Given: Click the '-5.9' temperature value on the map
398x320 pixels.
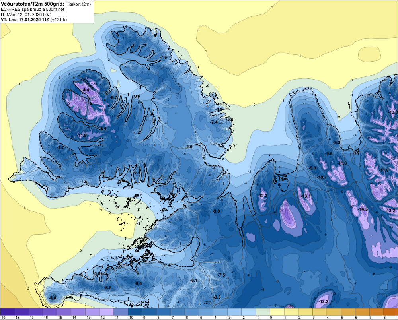Looking at the screenshot, I should (102, 129).
